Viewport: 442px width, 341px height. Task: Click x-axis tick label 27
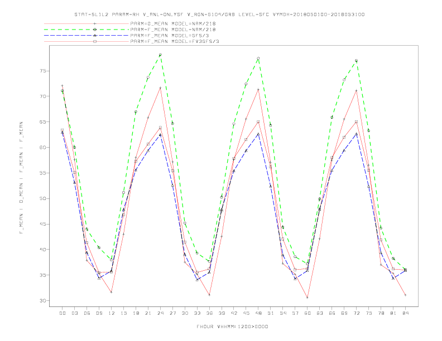point(172,313)
